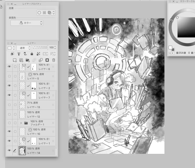This screenshot has width=195, height=168.
Task: Click drag grip of レイヤー 5 row
Action: coord(53,76)
